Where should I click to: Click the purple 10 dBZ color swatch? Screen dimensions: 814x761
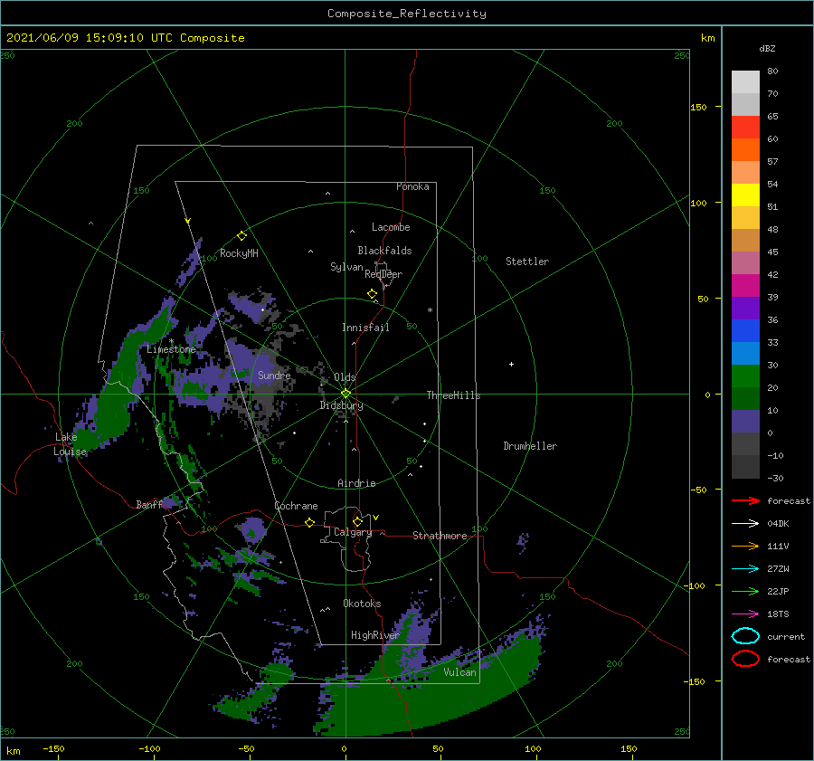[745, 421]
